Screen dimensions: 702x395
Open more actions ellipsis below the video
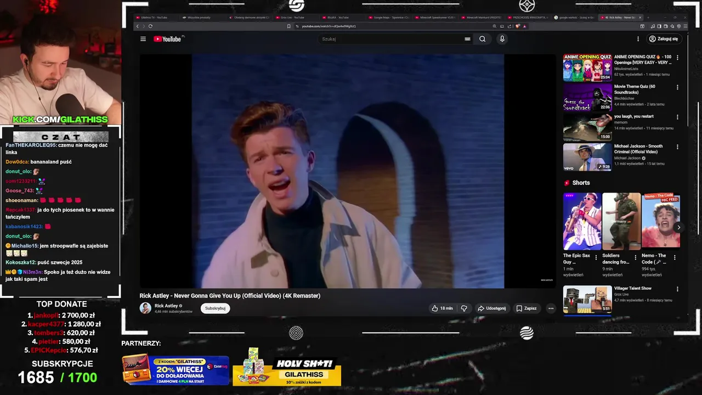(x=551, y=308)
